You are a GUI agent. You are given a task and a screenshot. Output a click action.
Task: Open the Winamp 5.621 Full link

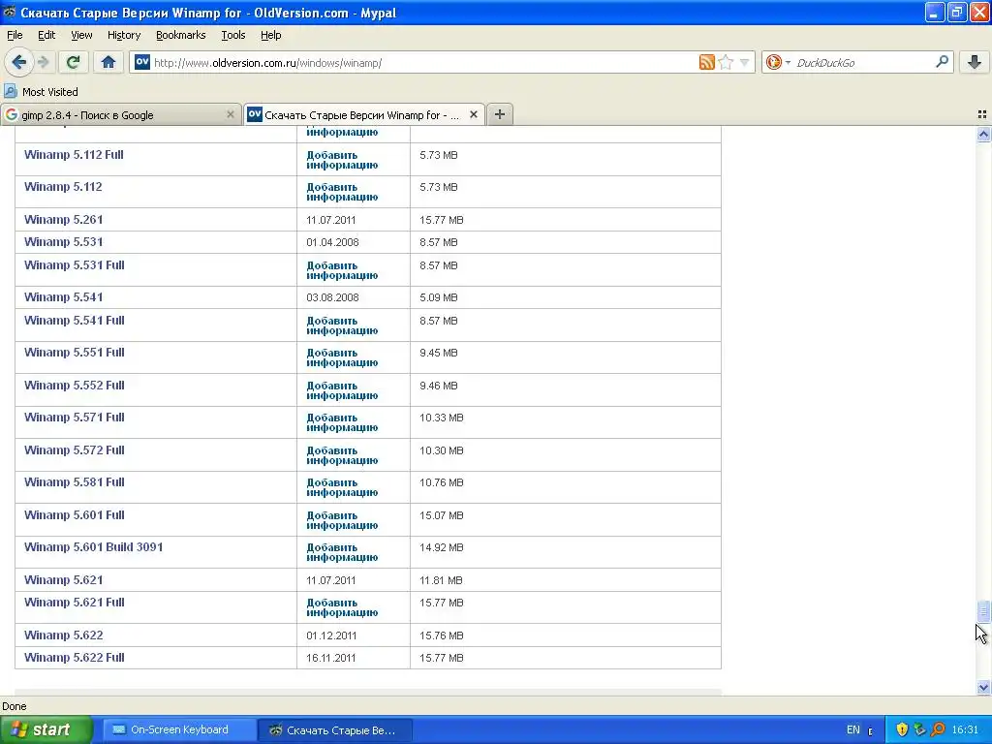click(x=74, y=602)
